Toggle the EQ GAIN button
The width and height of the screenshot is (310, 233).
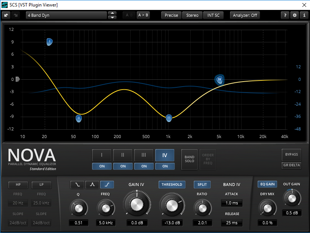click(x=267, y=184)
